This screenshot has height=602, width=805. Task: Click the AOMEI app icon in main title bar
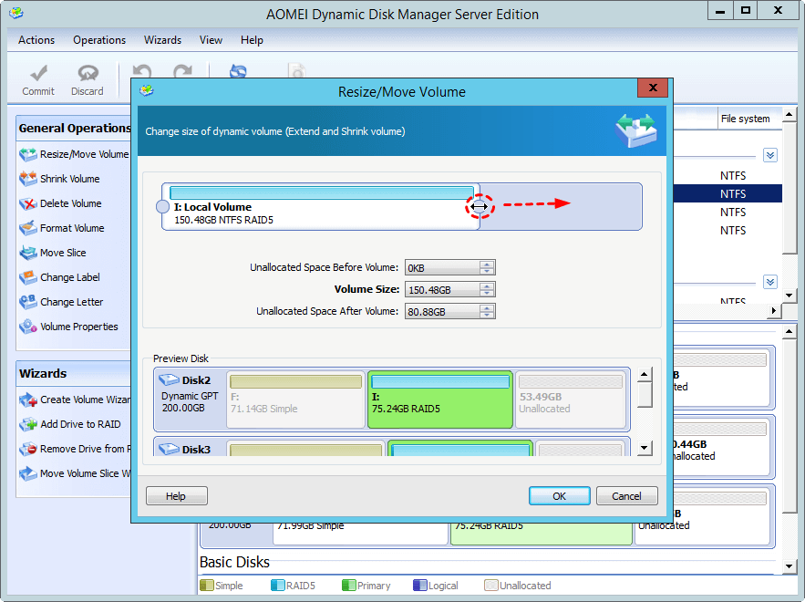click(x=16, y=13)
